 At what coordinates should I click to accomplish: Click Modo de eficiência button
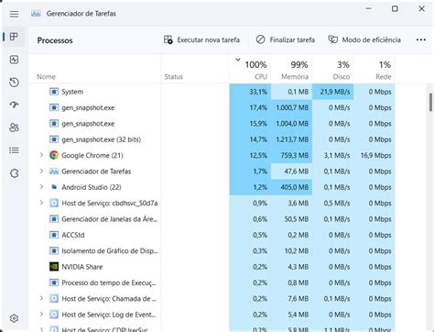coord(364,39)
